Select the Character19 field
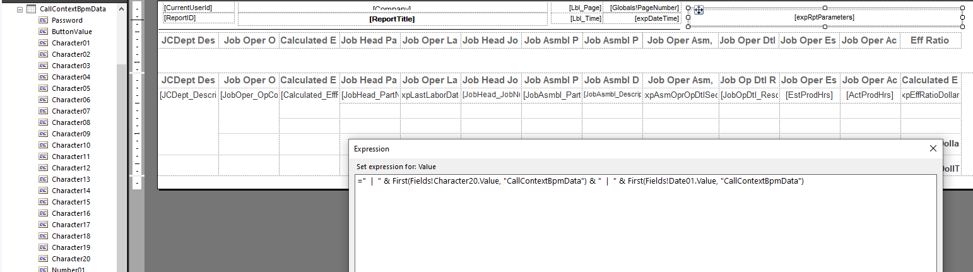The height and width of the screenshot is (272, 973). coord(71,247)
